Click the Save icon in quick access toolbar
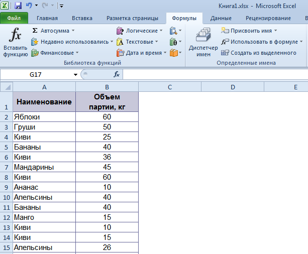 [x=18, y=6]
